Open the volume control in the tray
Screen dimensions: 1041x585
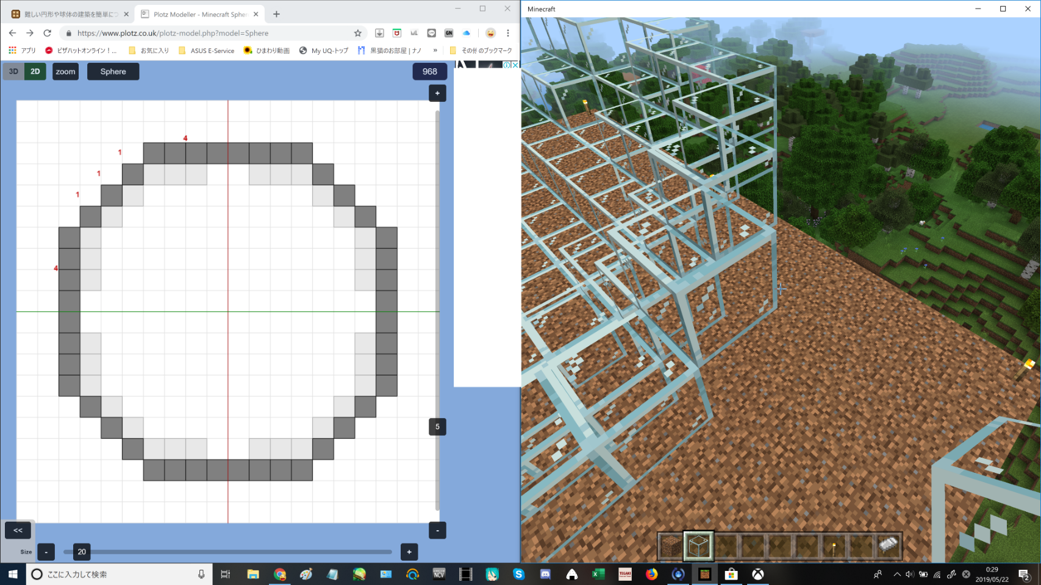910,574
